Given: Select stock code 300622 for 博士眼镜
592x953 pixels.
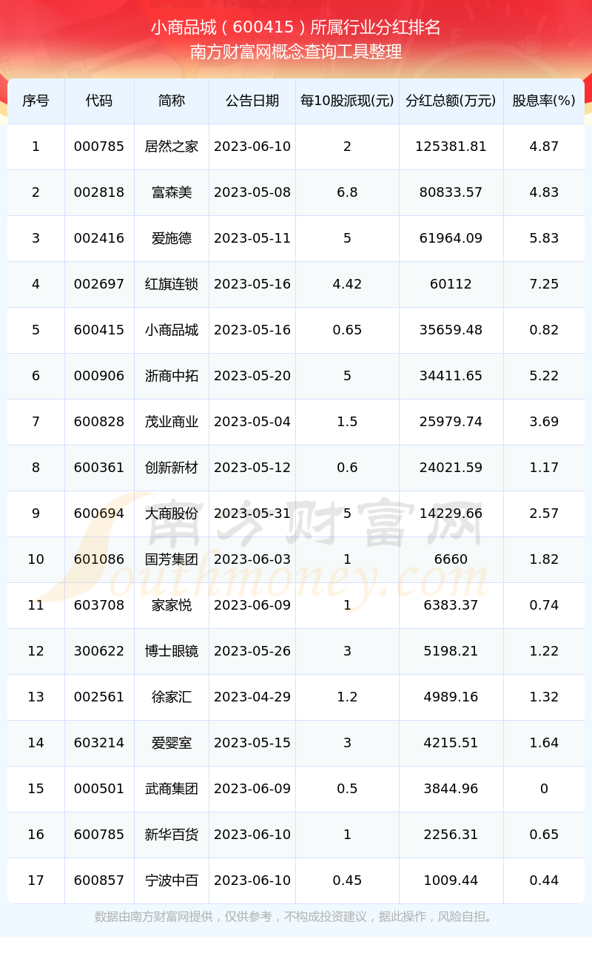Looking at the screenshot, I should pyautogui.click(x=99, y=651).
